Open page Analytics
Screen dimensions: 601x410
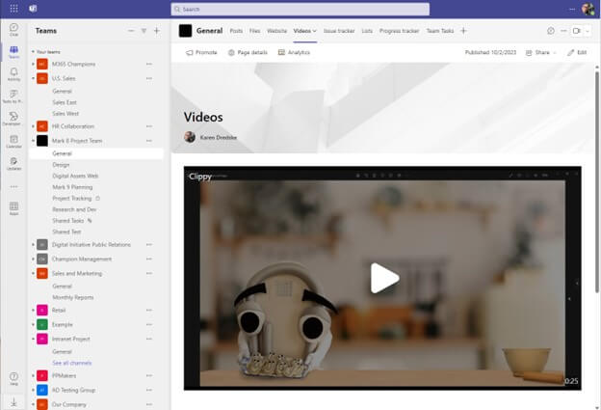click(294, 53)
